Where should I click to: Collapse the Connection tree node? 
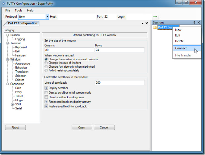(x=8, y=84)
